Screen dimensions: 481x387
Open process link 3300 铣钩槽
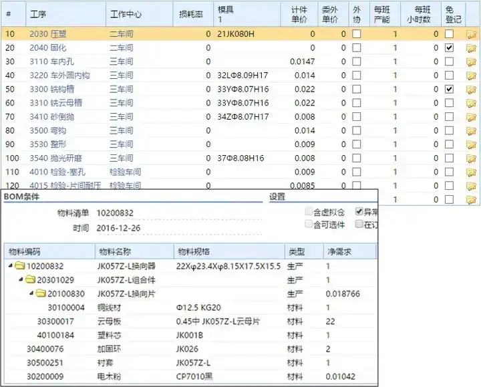click(x=52, y=90)
